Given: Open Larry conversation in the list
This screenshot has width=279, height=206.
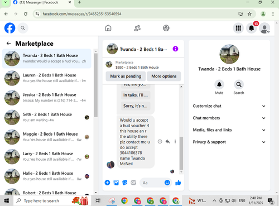Looking at the screenshot, I should [47, 156].
